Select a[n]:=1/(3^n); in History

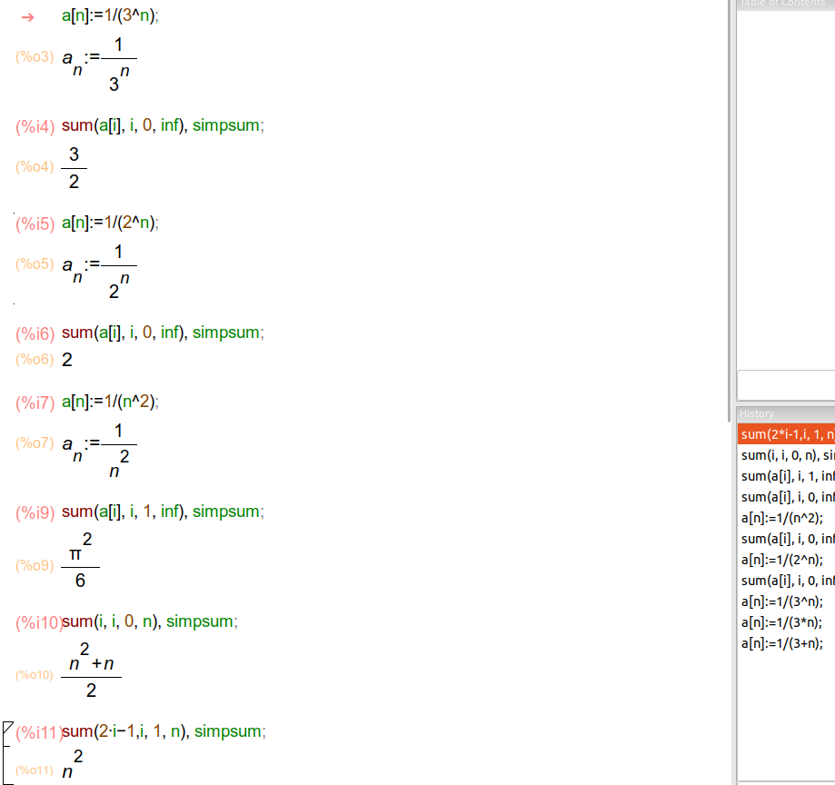(x=782, y=601)
